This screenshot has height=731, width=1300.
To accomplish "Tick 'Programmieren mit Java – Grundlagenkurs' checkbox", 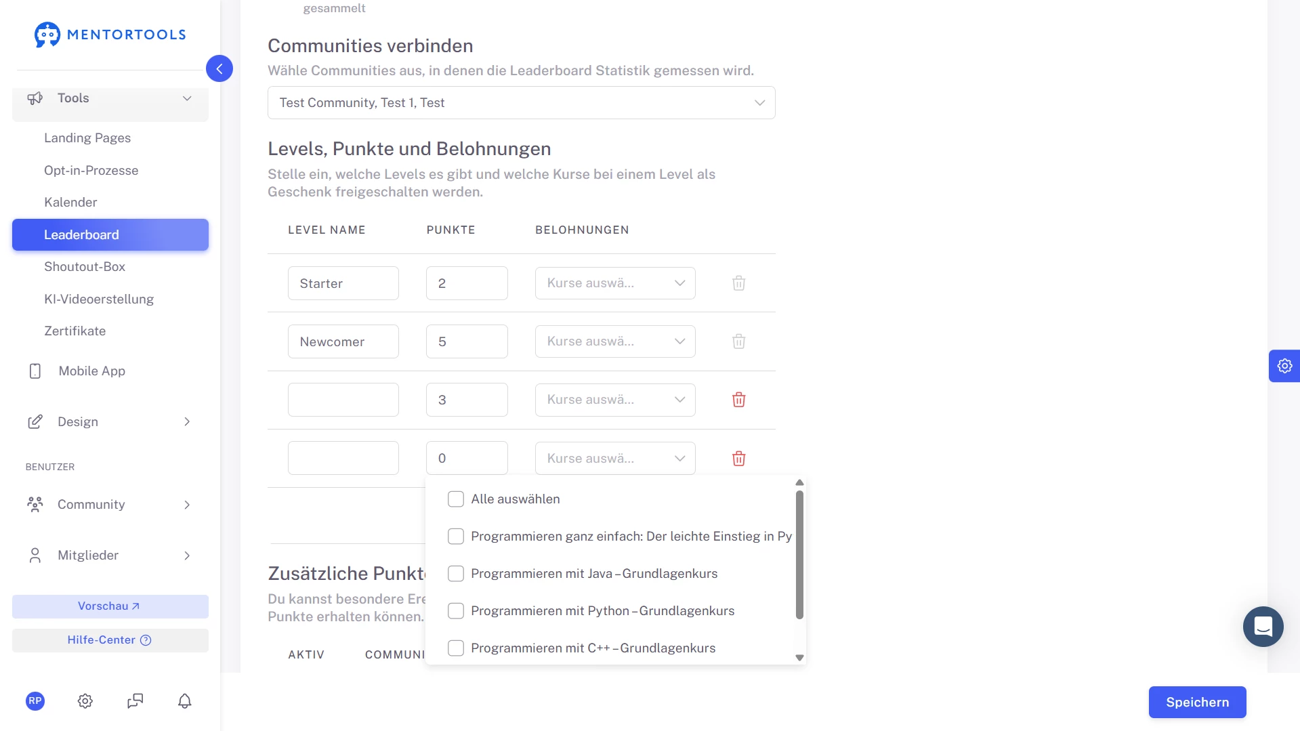I will click(x=456, y=574).
